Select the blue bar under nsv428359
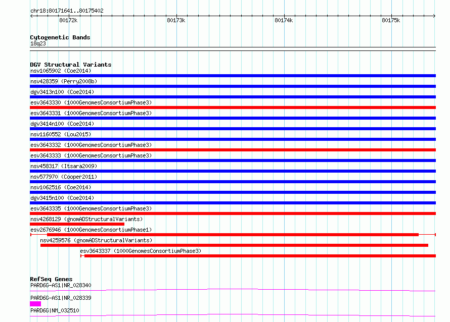The height and width of the screenshot is (322, 450). coord(233,86)
